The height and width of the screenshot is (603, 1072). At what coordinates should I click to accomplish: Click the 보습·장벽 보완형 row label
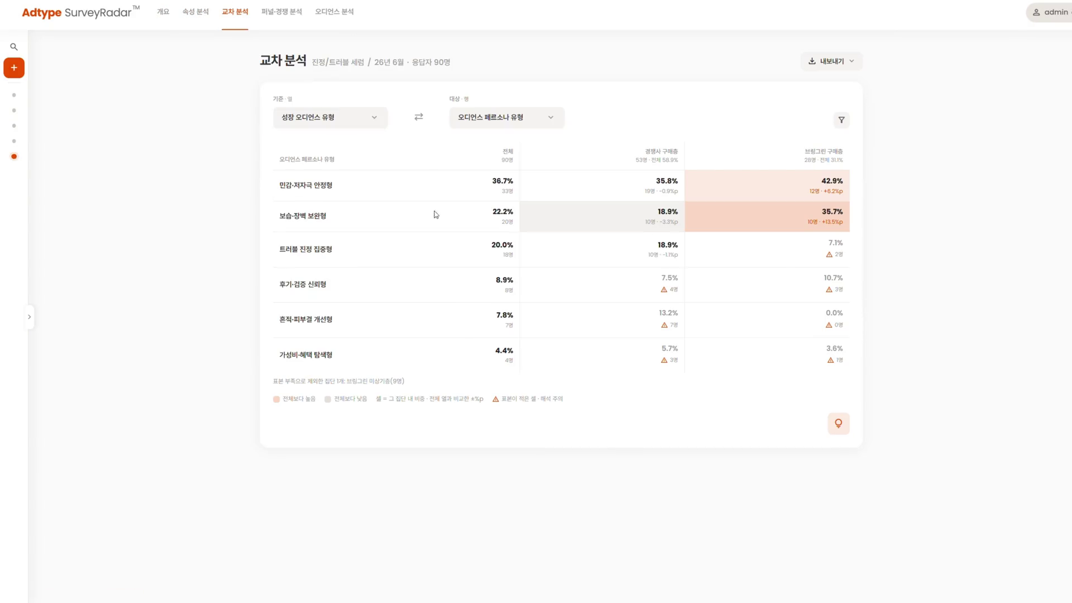coord(303,216)
